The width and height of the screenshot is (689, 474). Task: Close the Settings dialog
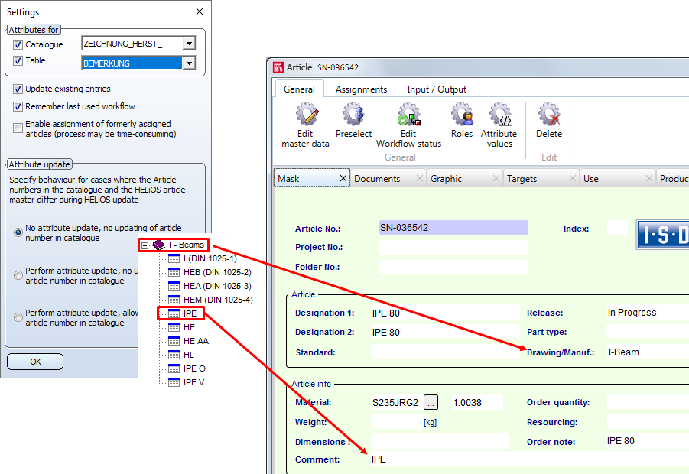(200, 11)
